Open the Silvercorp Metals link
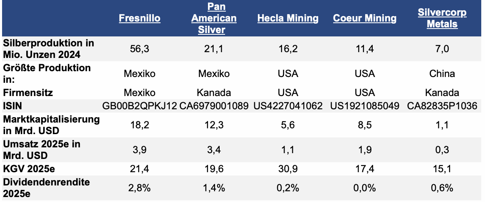 point(442,19)
